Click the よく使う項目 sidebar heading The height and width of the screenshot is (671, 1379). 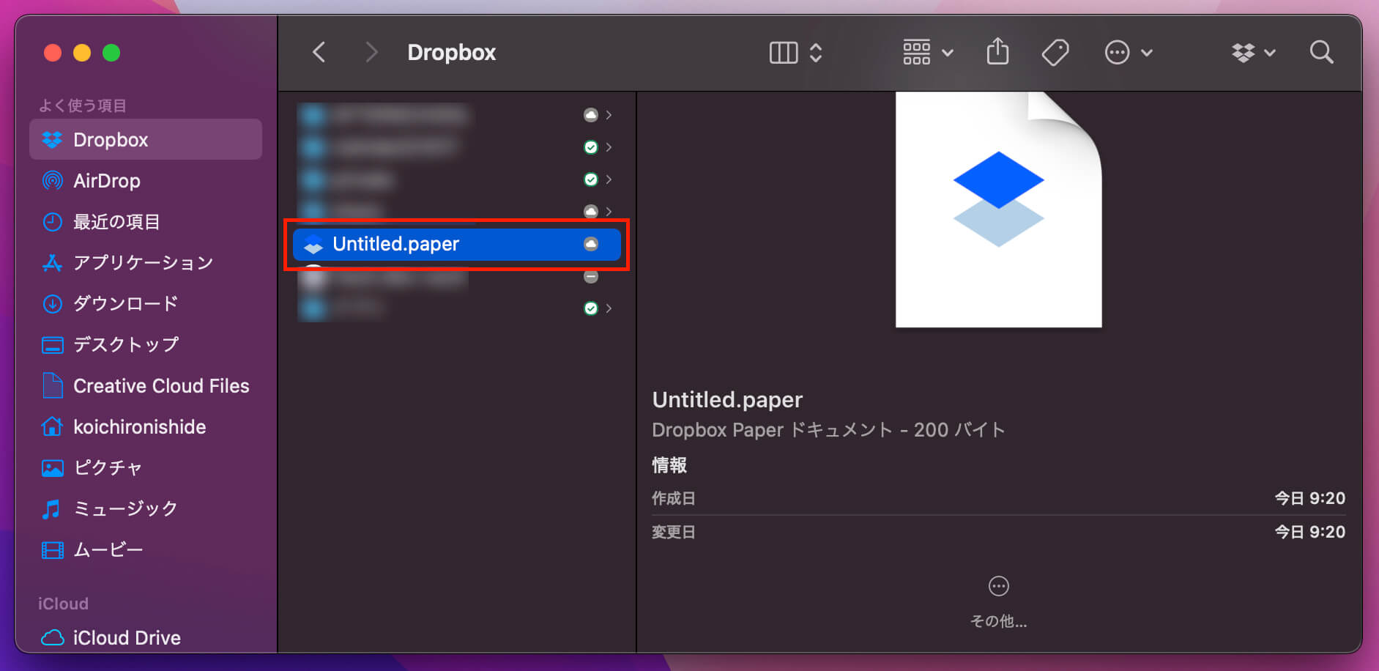pyautogui.click(x=83, y=105)
